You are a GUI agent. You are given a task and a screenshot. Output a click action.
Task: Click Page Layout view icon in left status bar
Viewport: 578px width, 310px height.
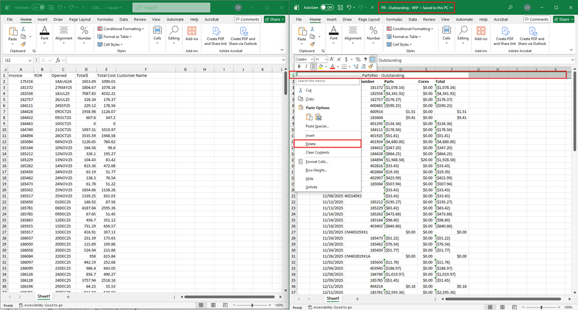point(213,305)
